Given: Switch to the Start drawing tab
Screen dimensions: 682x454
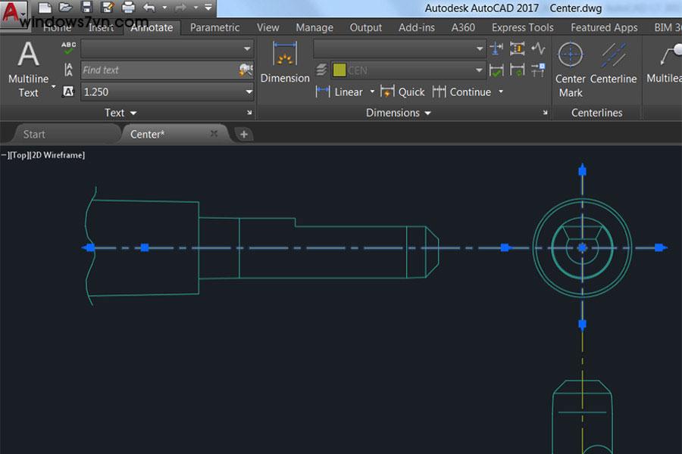Looking at the screenshot, I should point(34,134).
